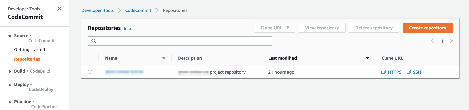Collapse the Source section
469x110 pixels.
[10, 36]
